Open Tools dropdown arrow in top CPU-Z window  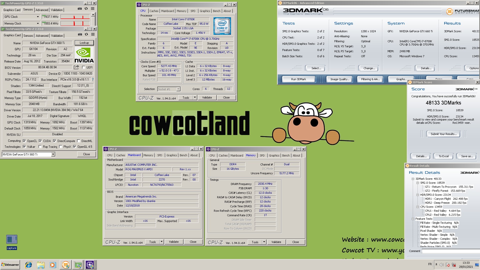[x=195, y=97]
